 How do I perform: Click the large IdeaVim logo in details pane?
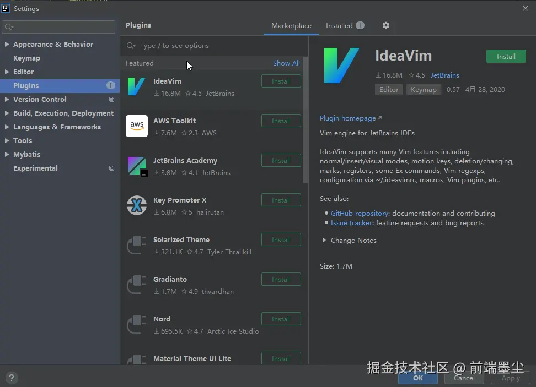click(341, 66)
